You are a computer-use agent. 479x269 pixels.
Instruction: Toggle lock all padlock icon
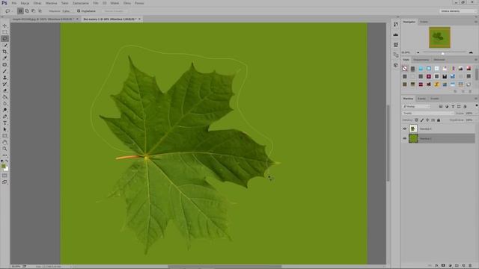point(439,120)
